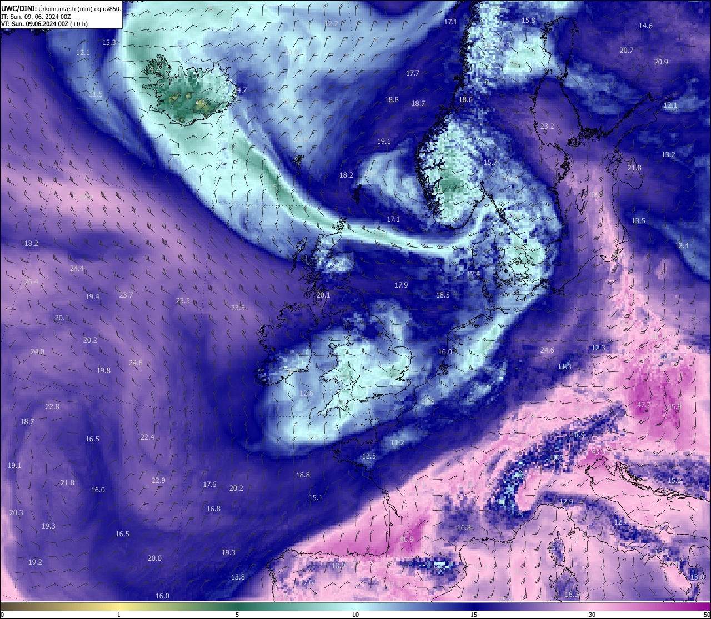
Task: Click the 17.7 value label
Action: [412, 73]
